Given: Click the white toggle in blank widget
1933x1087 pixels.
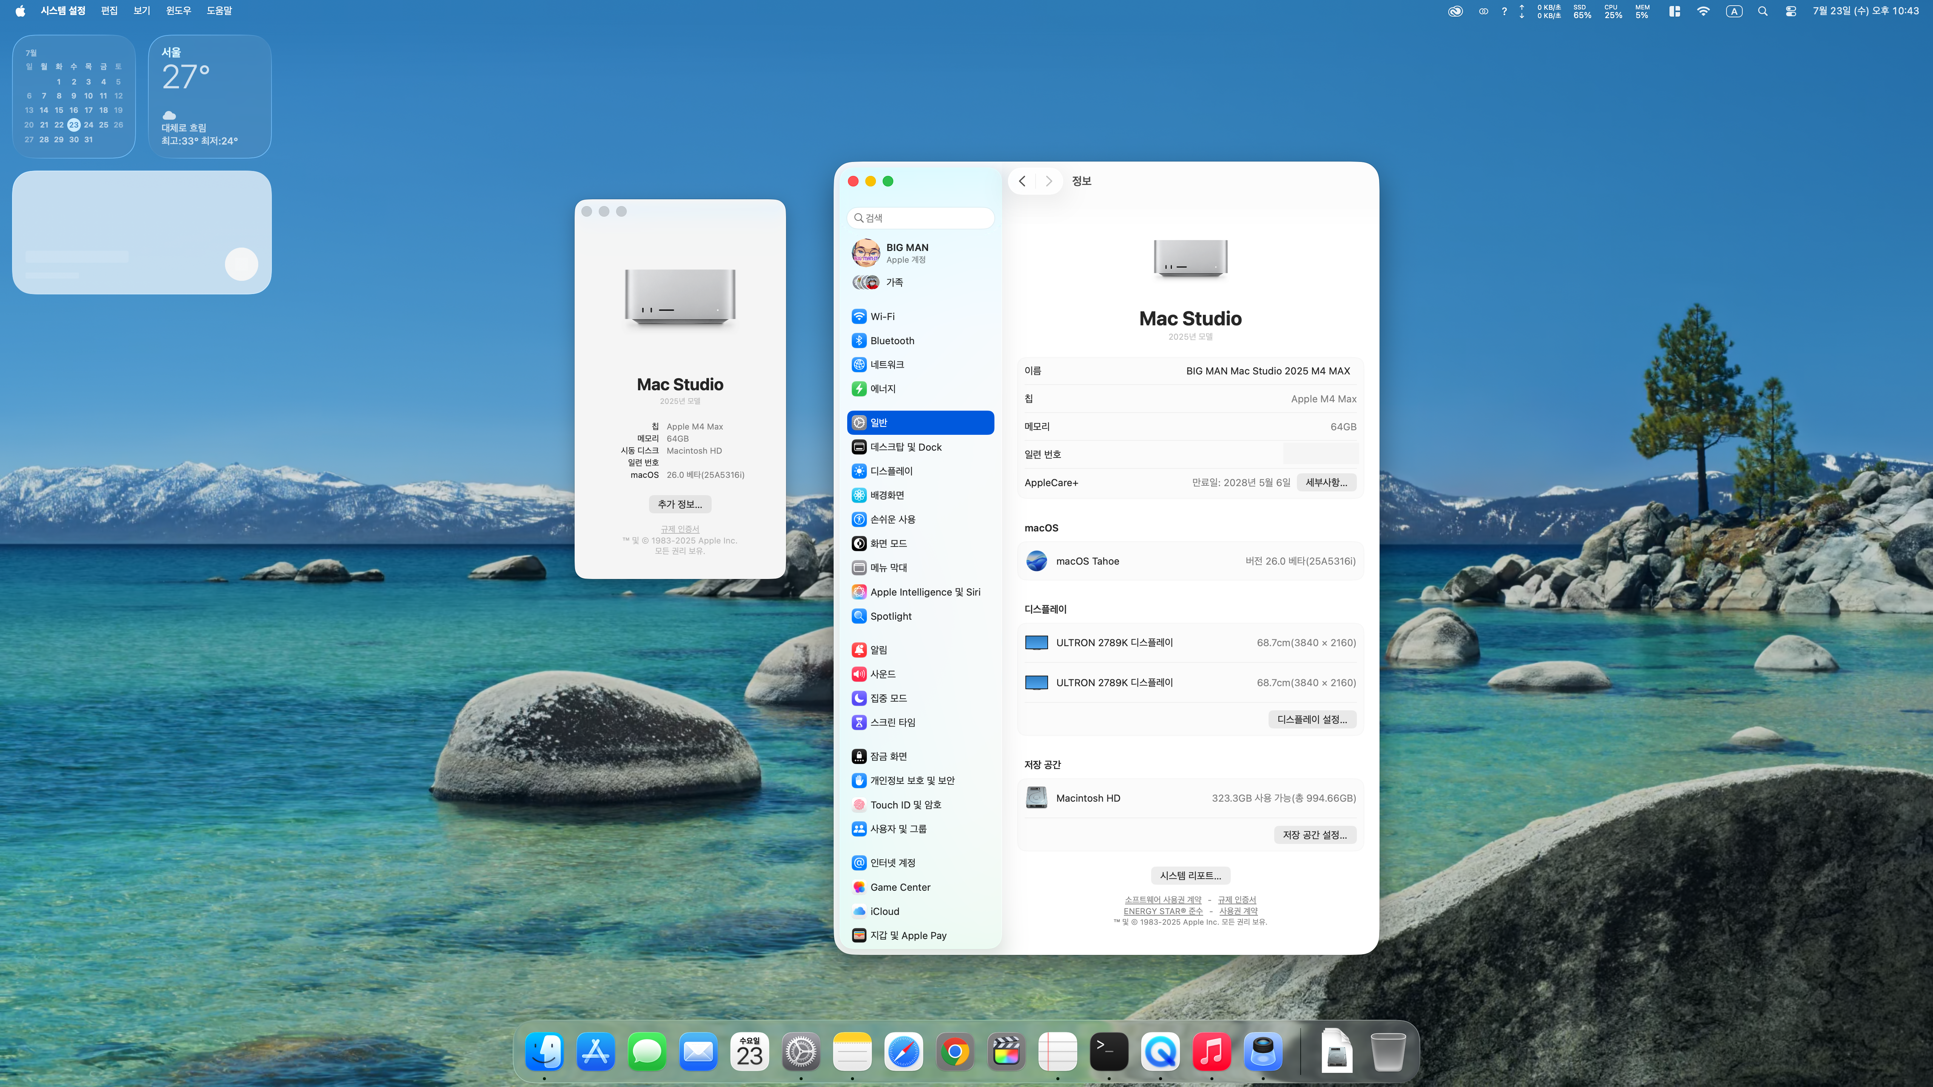Looking at the screenshot, I should pyautogui.click(x=242, y=264).
